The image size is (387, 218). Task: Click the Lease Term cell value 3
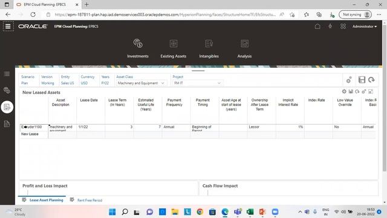119,127
